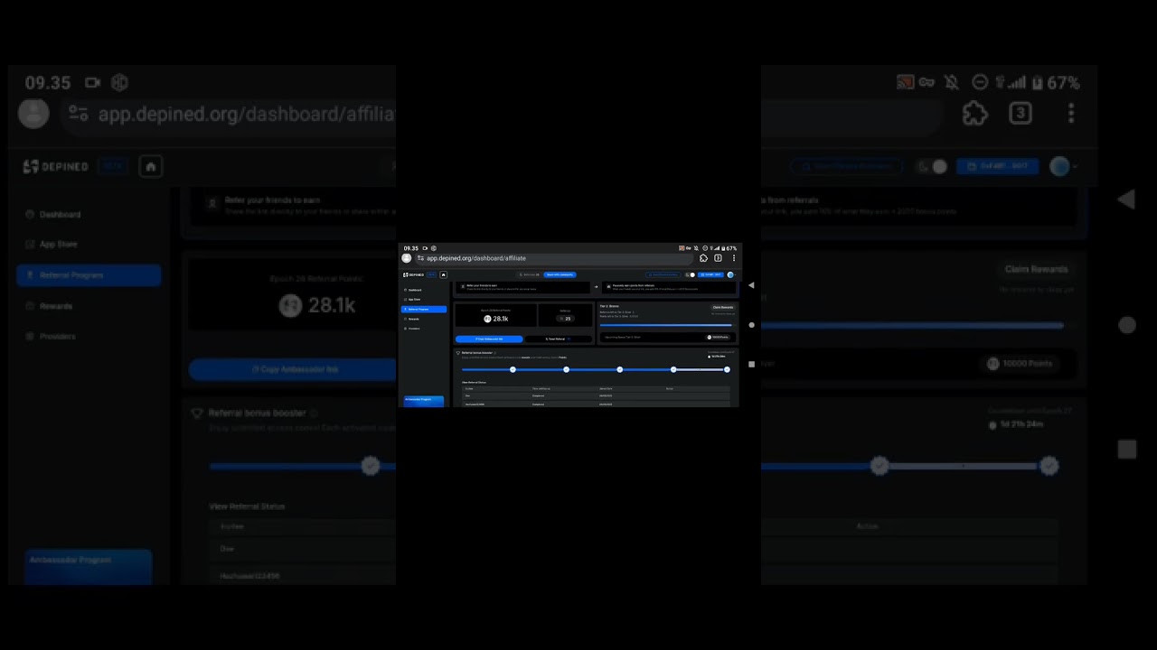Tap Android back triangle in blurred background
The image size is (1157, 650).
pyautogui.click(x=1126, y=200)
